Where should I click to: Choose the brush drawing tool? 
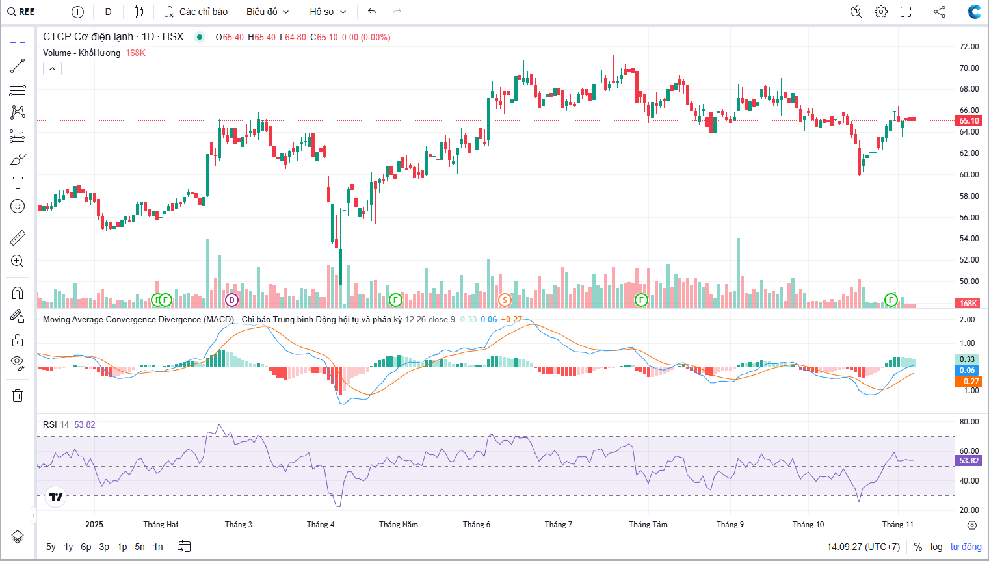[x=18, y=160]
